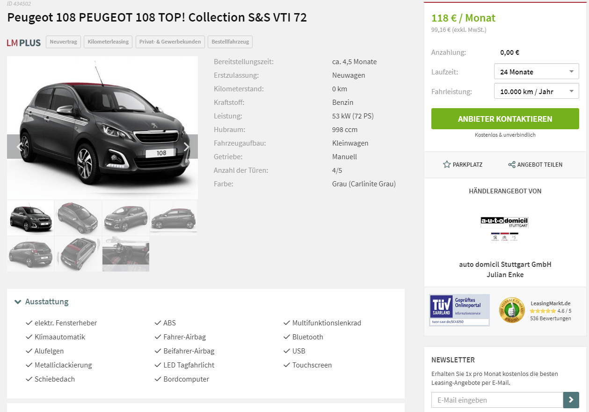Select the rear-view car thumbnail in second row
Image resolution: width=589 pixels, height=412 pixels.
(30, 254)
